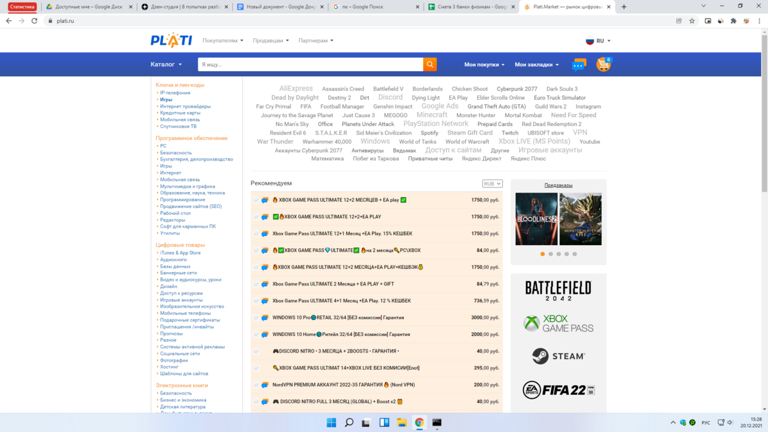Open Windows Start menu
Image resolution: width=768 pixels, height=432 pixels.
pos(332,422)
